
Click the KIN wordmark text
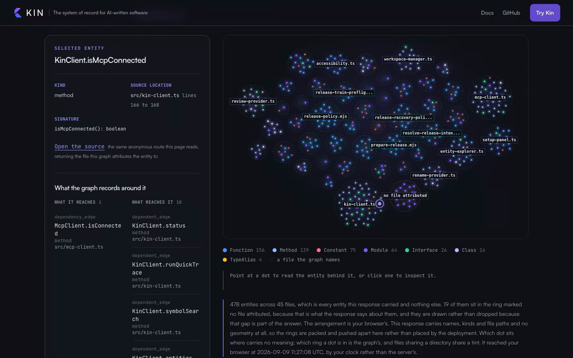[x=35, y=13]
